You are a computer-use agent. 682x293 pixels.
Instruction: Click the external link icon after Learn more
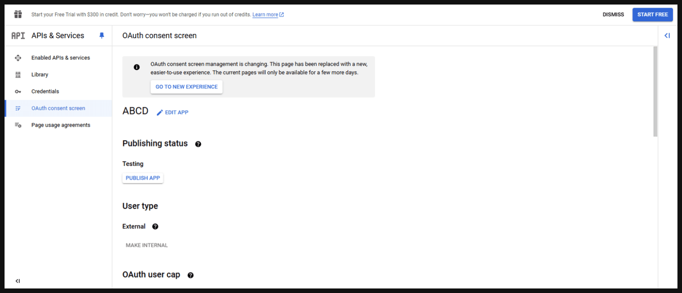pyautogui.click(x=282, y=15)
